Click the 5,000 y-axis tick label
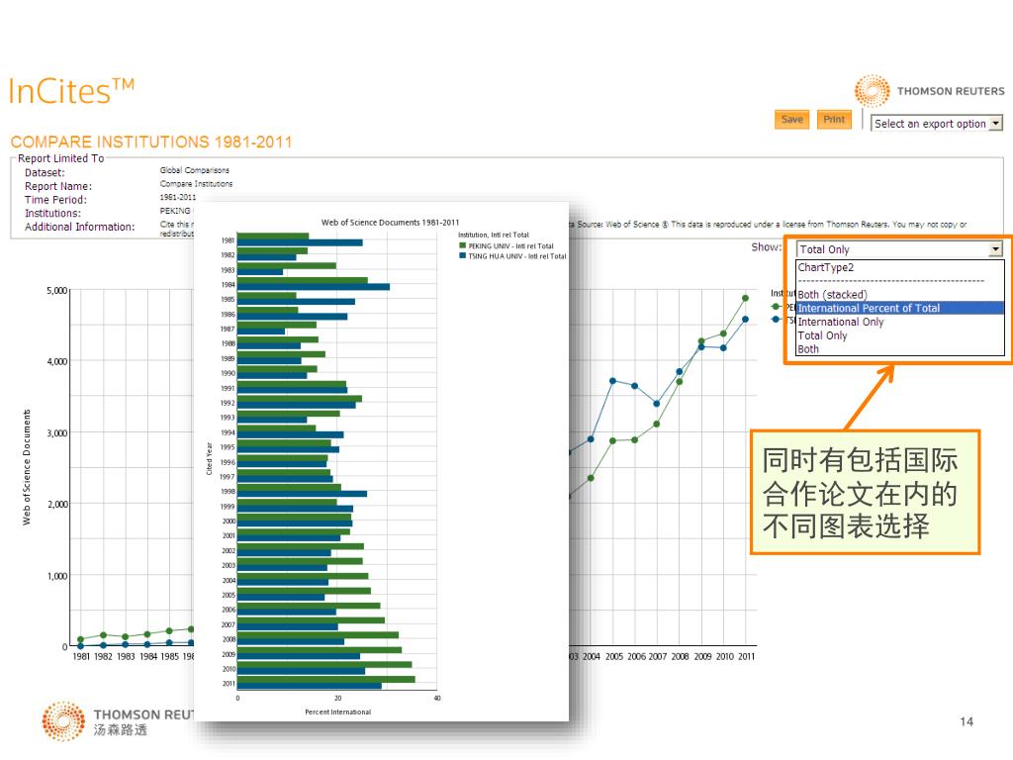The image size is (1013, 760). click(x=56, y=291)
